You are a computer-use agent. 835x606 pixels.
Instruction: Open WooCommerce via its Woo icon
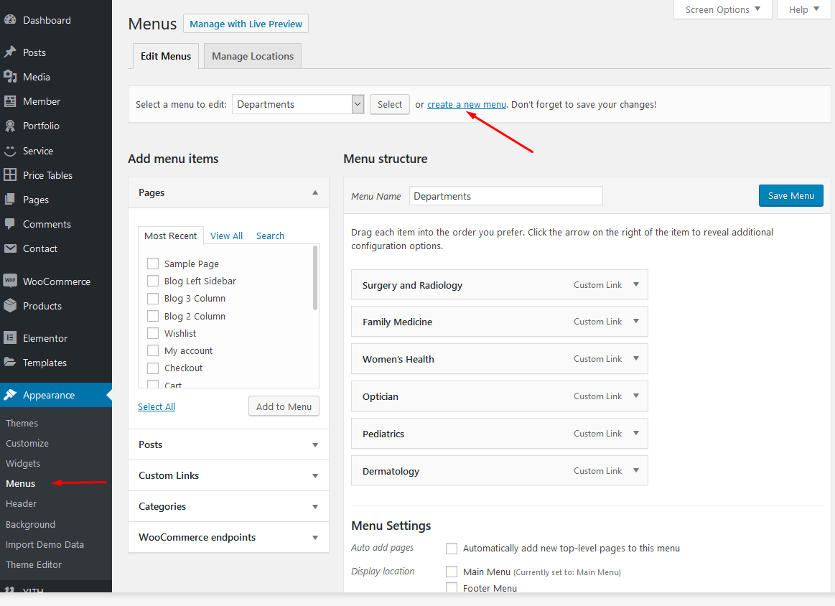click(x=10, y=281)
